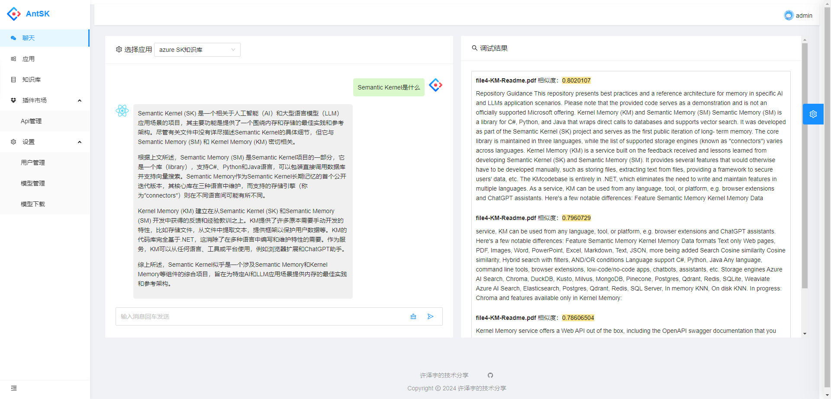Open the blue floating settings gear button

pos(813,114)
